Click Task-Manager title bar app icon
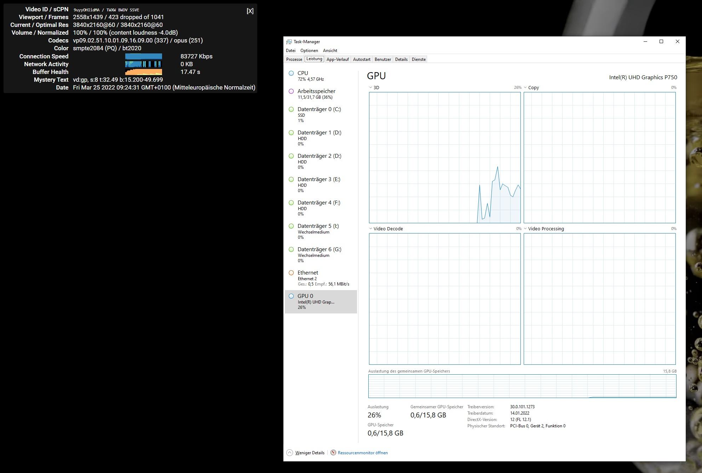Viewport: 702px width, 473px height. [289, 42]
